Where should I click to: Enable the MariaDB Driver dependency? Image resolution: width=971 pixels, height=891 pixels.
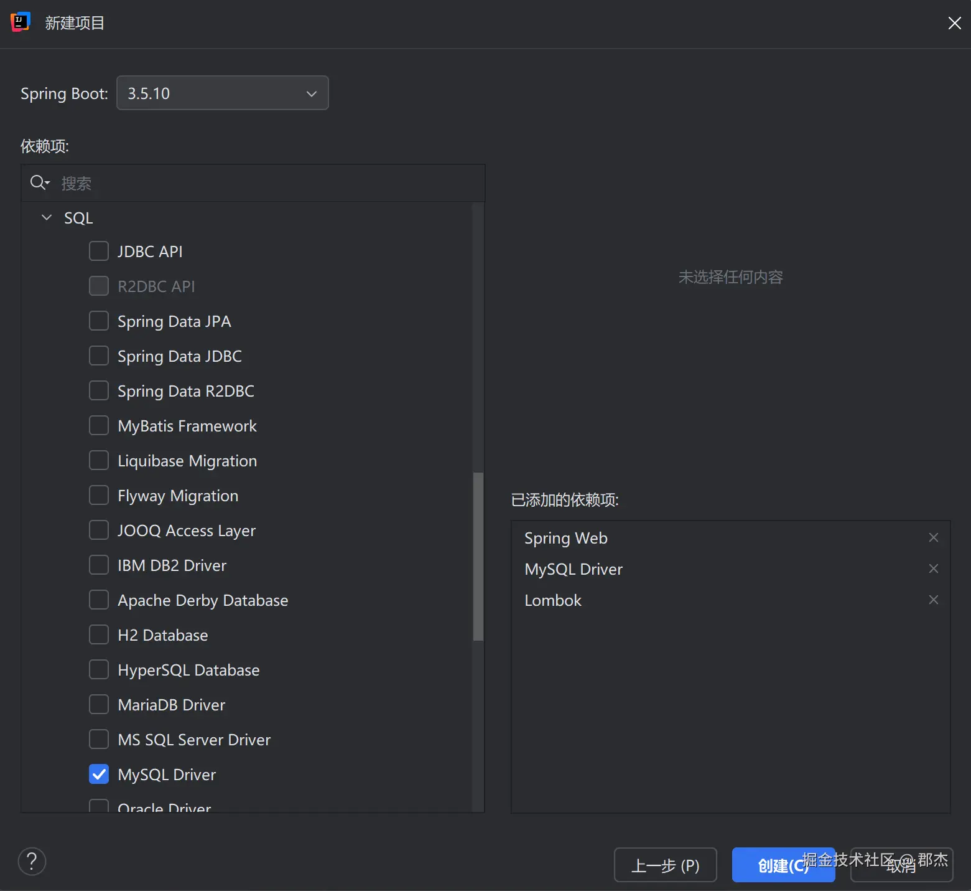99,704
